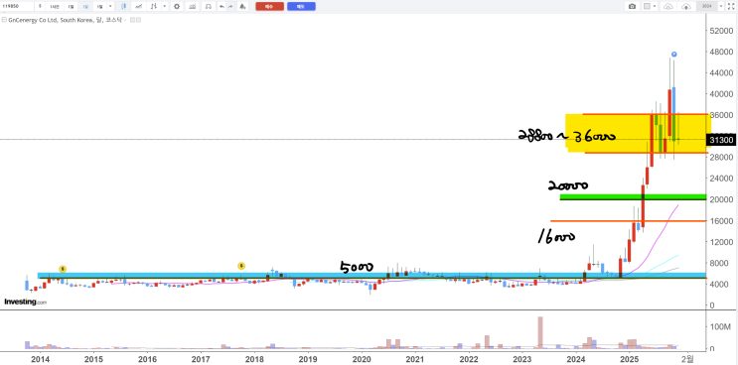The image size is (738, 365).
Task: Click the redo arrow
Action: point(230,6)
